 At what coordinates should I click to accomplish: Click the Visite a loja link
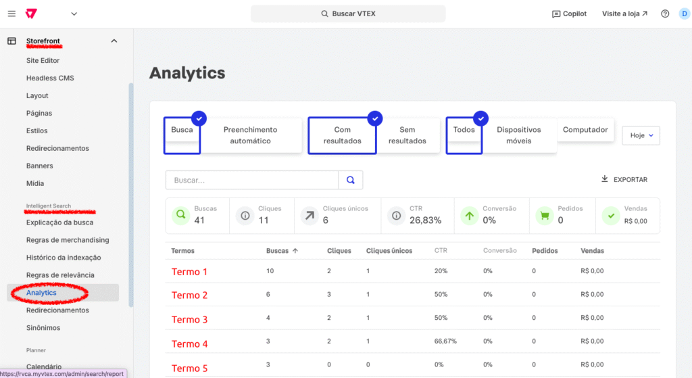click(x=624, y=14)
